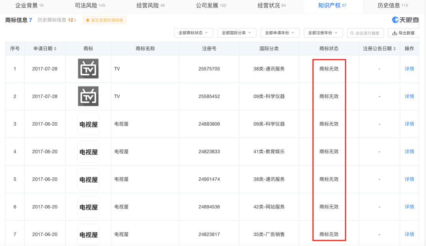426x246 pixels.
Task: Click 商标无效 status in row 1
Action: [x=329, y=69]
